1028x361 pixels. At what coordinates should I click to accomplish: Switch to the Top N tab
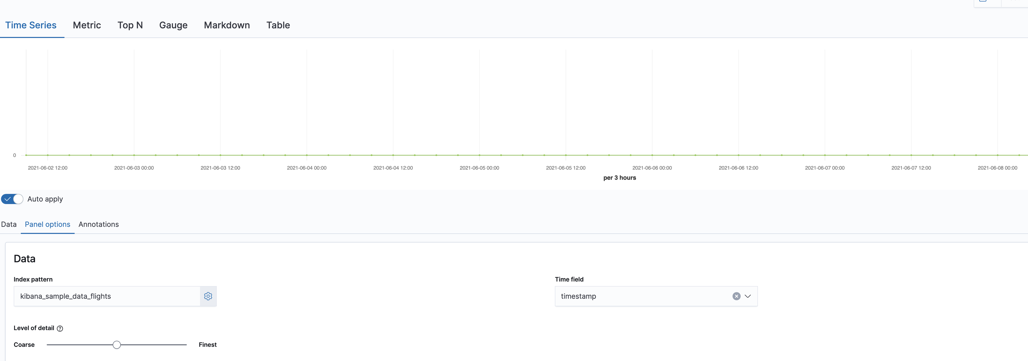click(130, 25)
